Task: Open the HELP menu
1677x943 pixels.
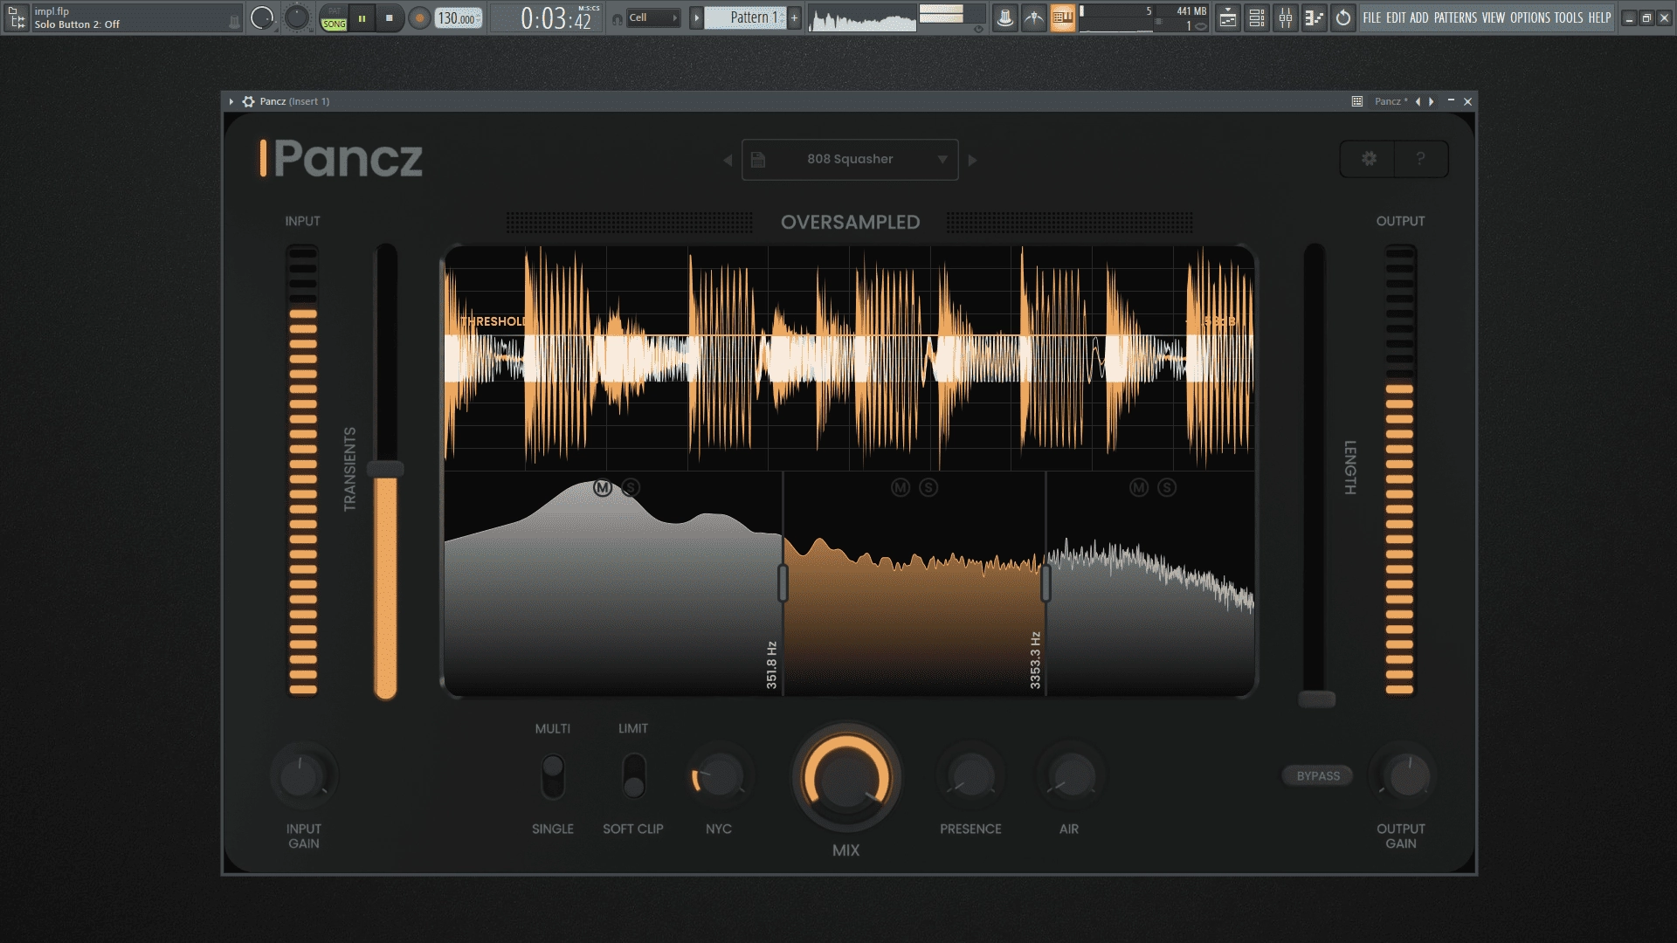Action: 1599,17
